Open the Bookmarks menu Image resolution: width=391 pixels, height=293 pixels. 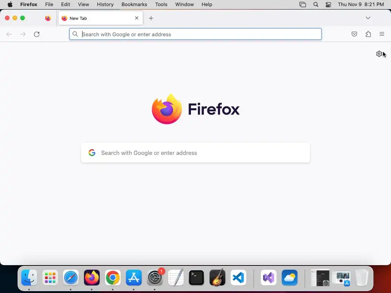pyautogui.click(x=134, y=5)
